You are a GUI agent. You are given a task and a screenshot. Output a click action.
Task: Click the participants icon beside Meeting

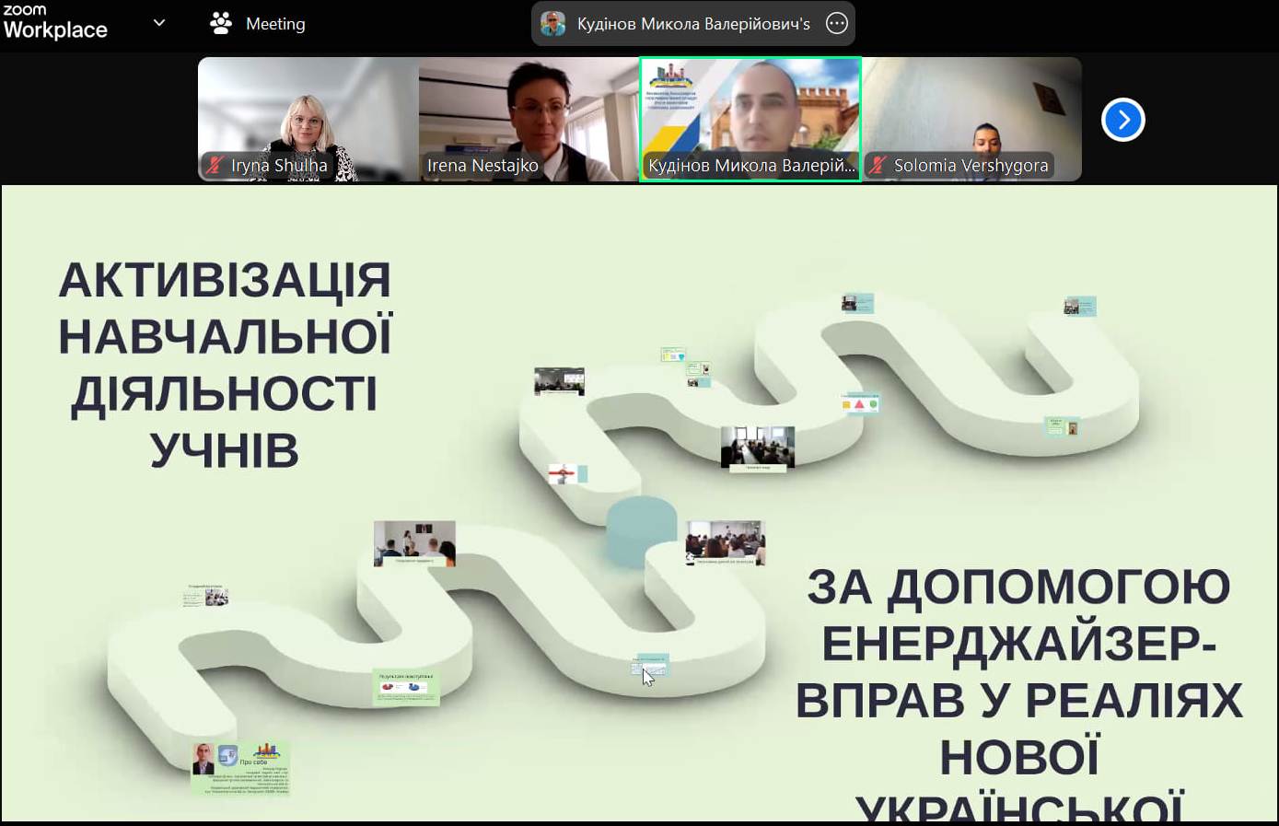[x=220, y=23]
